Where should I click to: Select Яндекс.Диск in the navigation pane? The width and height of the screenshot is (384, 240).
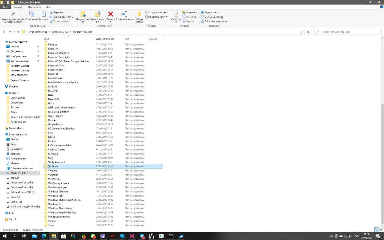[x=16, y=128]
